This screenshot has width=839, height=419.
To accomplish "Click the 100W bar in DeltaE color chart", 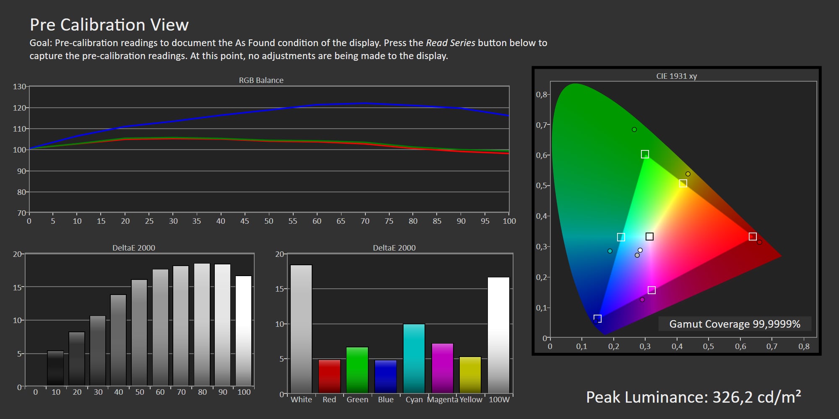I will pyautogui.click(x=498, y=335).
